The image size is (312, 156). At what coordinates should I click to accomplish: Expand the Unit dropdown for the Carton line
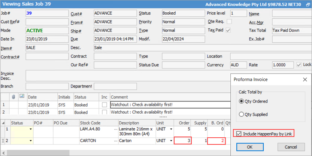coord(171,141)
